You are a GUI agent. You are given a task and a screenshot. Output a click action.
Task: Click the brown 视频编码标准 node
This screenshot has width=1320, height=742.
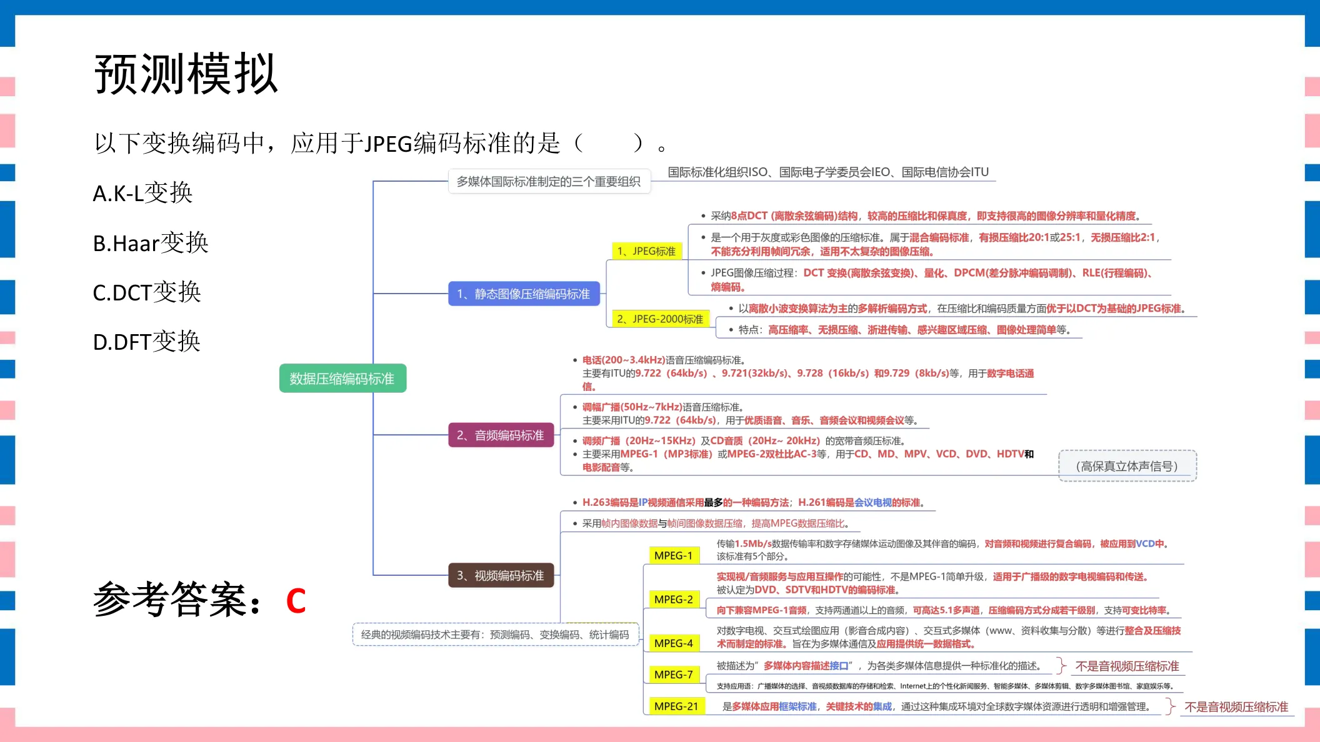pyautogui.click(x=501, y=575)
